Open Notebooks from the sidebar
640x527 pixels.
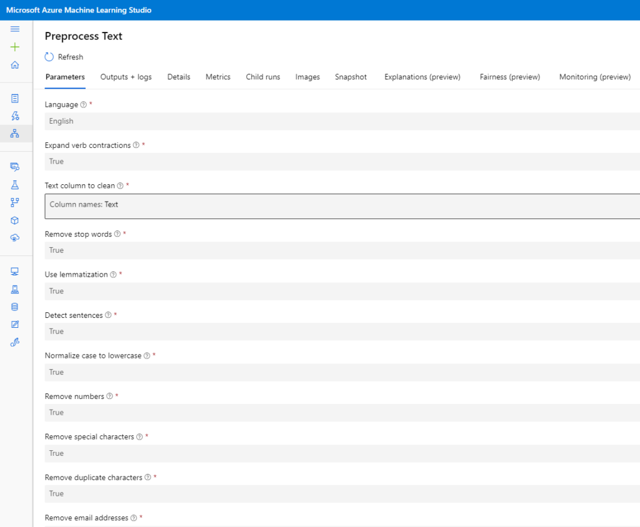[15, 98]
